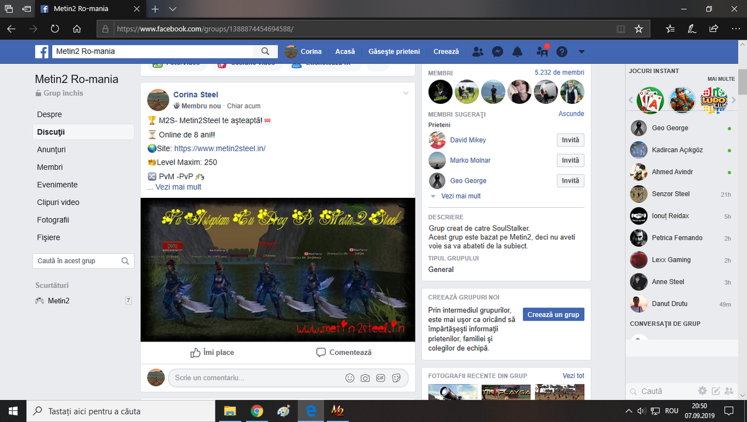
Task: Invite Geo George to the group
Action: click(570, 181)
